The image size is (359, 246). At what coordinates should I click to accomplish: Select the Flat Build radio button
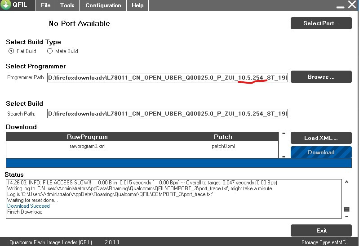[11, 51]
